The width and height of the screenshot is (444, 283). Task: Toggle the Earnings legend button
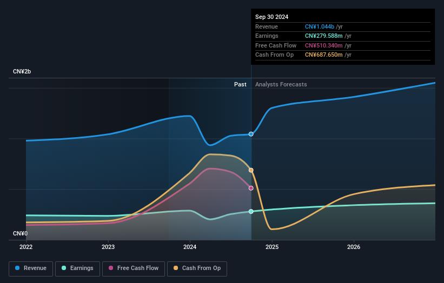point(77,268)
